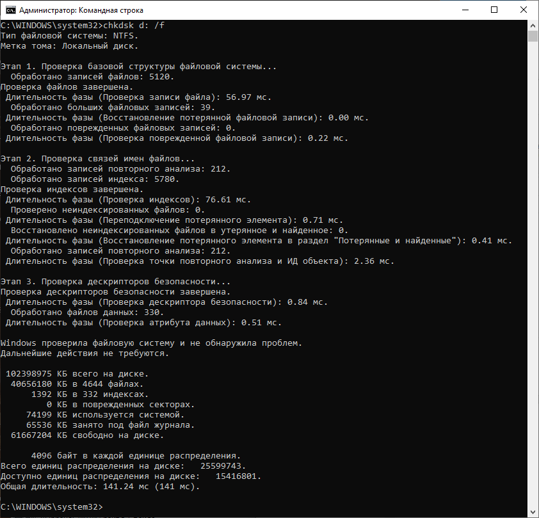Click 'Windows проверила файловую систему' result line

pyautogui.click(x=151, y=343)
